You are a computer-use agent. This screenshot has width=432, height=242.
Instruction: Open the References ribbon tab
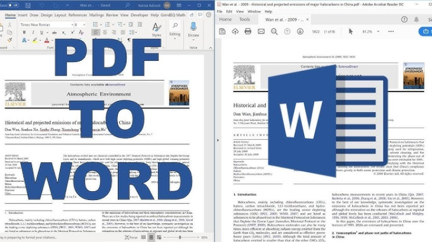(78, 15)
